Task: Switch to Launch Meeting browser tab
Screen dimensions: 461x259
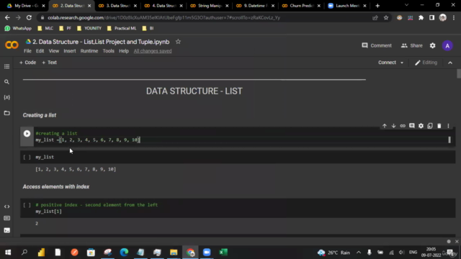Action: coord(347,6)
